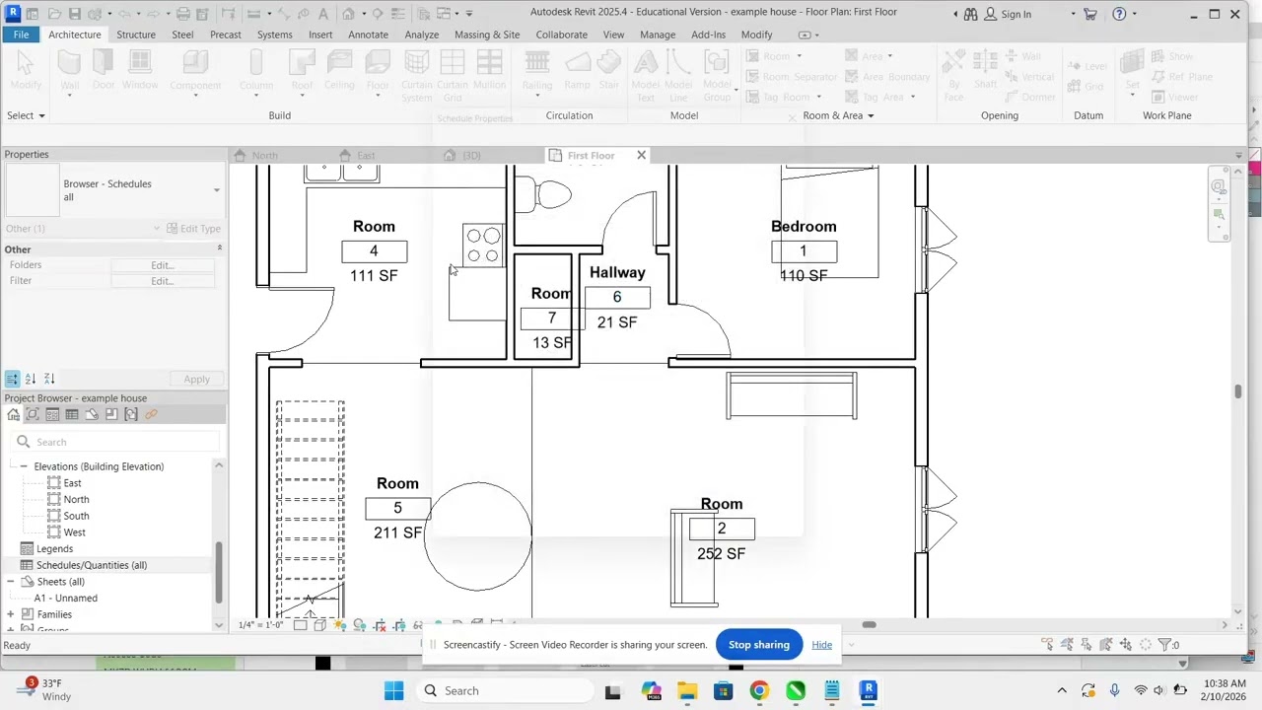Click the Hide link in the Screencastify bar
The height and width of the screenshot is (710, 1262).
click(x=822, y=645)
